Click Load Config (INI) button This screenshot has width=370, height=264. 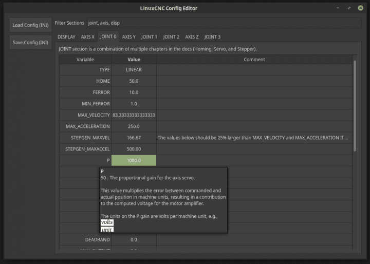click(x=30, y=25)
